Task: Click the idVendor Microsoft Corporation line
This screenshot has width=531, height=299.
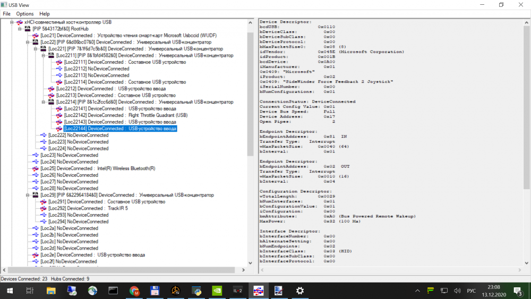Action: pos(332,52)
